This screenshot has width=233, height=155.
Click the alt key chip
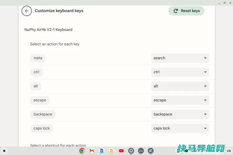pos(36,86)
